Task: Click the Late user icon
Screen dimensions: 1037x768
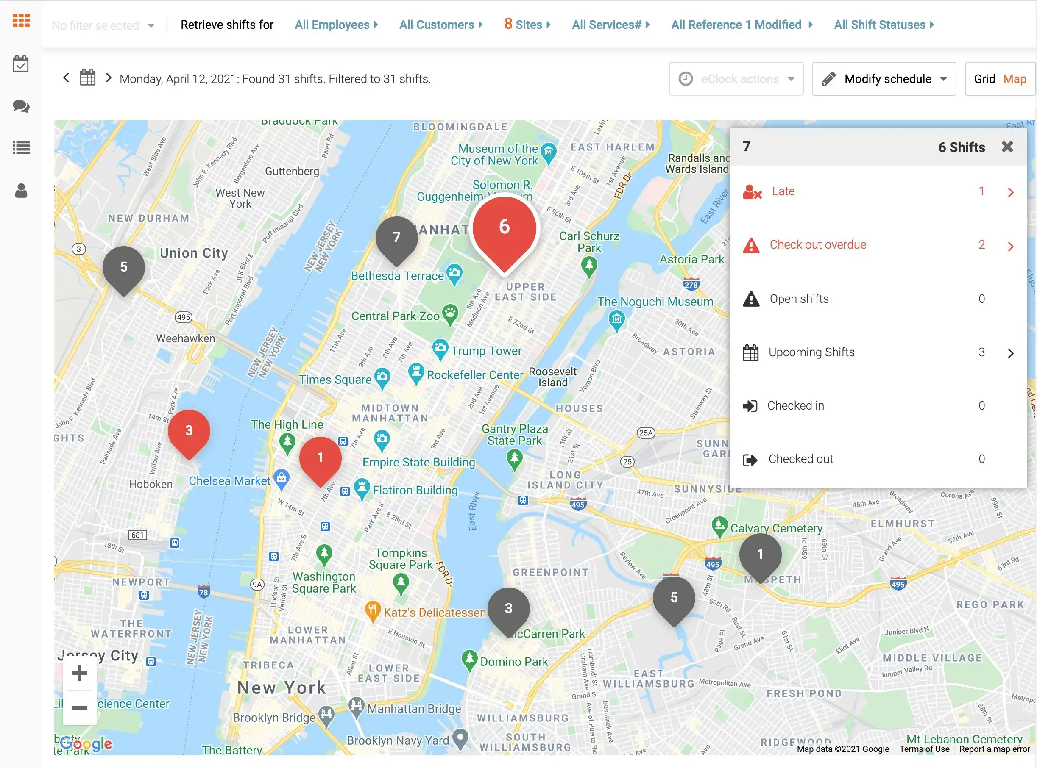Action: (x=752, y=191)
